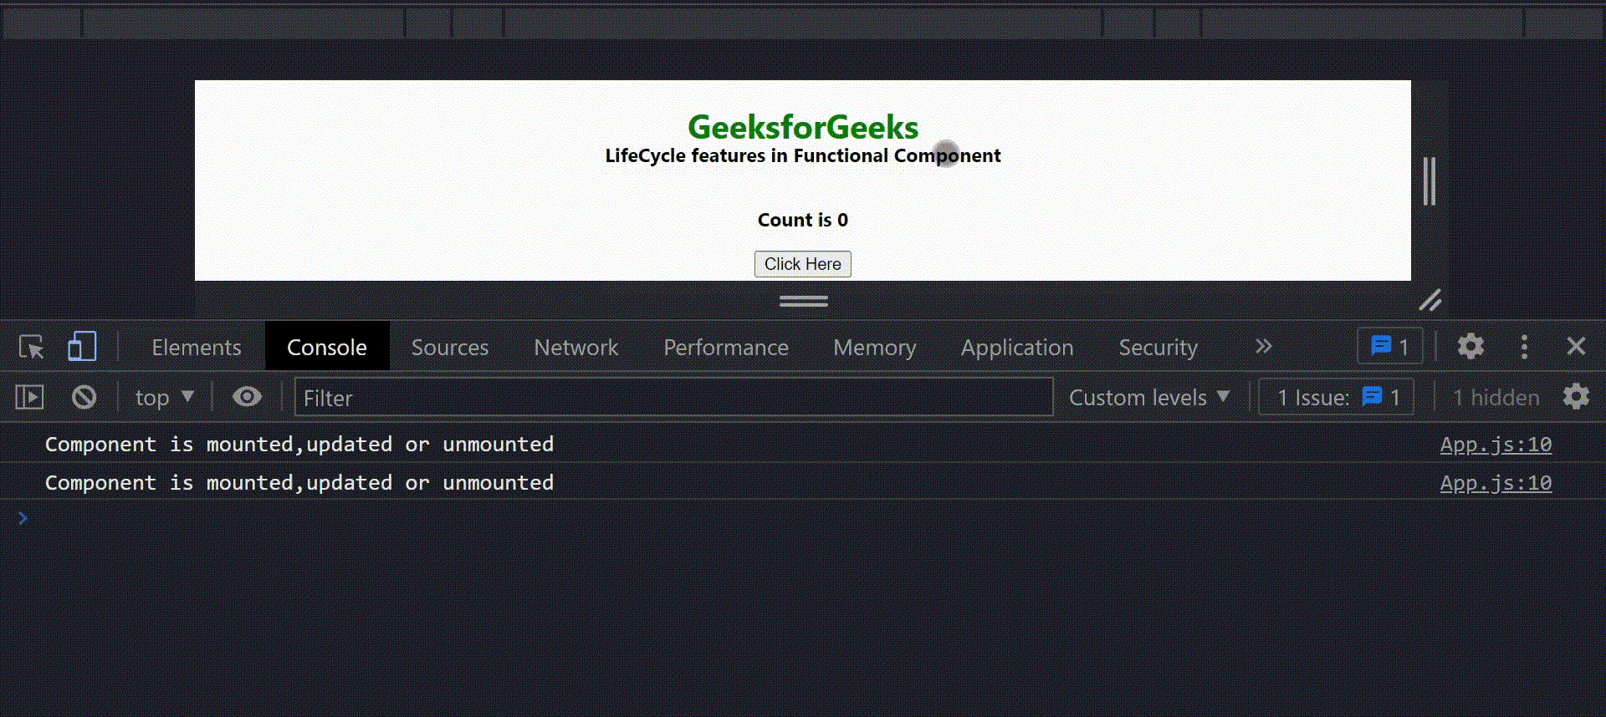Open the Custom levels dropdown
Image resolution: width=1606 pixels, height=717 pixels.
pos(1149,398)
